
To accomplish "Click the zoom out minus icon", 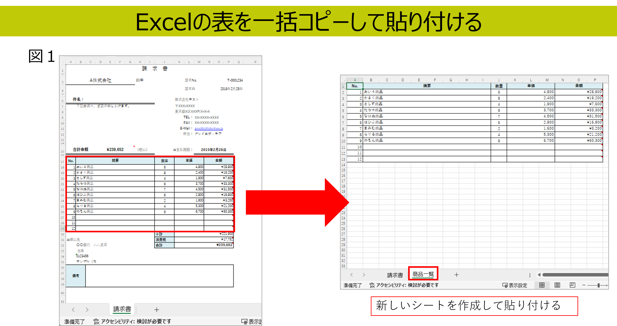I will [584, 285].
